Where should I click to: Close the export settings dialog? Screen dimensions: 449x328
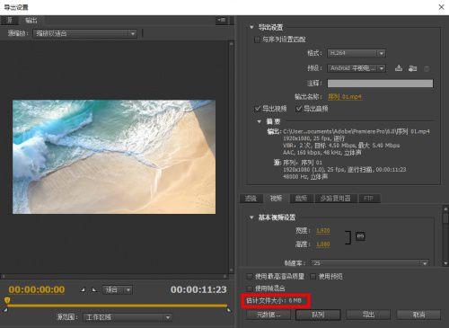pyautogui.click(x=441, y=7)
